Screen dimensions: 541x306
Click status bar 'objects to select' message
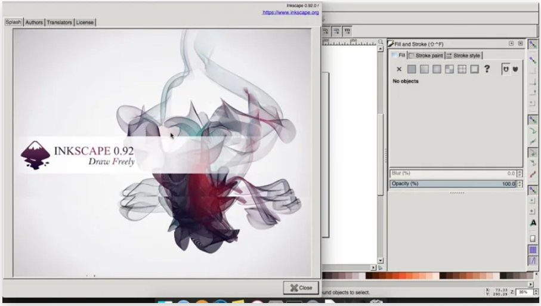[346, 292]
